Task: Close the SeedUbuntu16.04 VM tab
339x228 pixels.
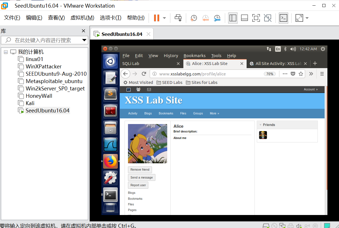Action: (x=148, y=34)
